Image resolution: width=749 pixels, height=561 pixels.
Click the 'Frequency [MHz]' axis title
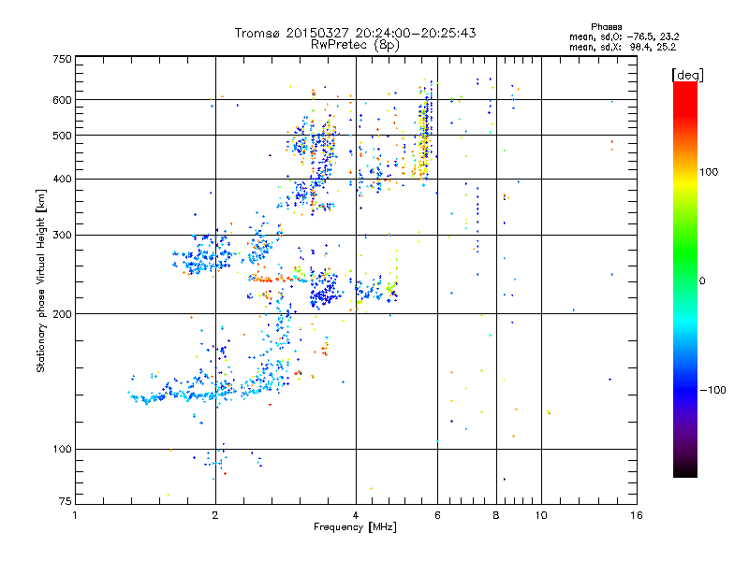click(x=355, y=527)
